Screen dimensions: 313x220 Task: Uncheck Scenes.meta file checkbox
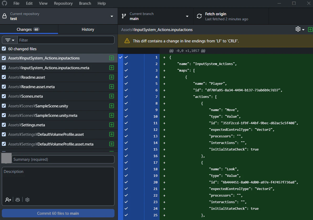coord(4,96)
